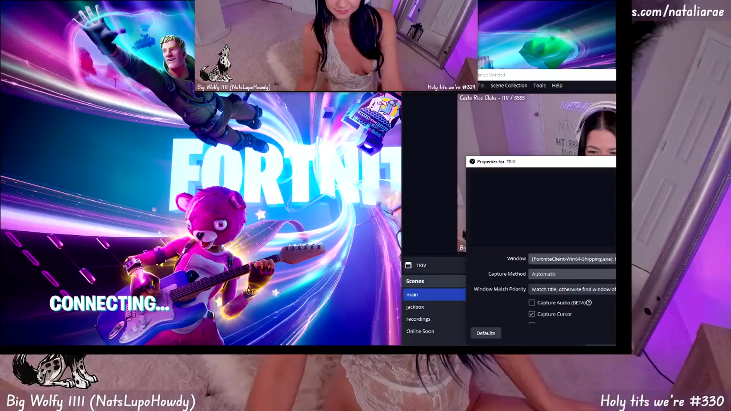Select the Online Soon scene
The width and height of the screenshot is (731, 411).
click(434, 331)
